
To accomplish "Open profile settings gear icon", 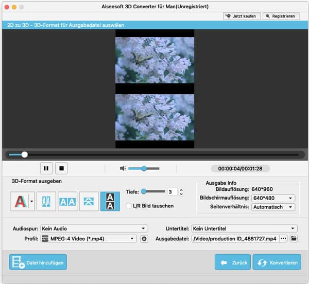I will pos(144,239).
